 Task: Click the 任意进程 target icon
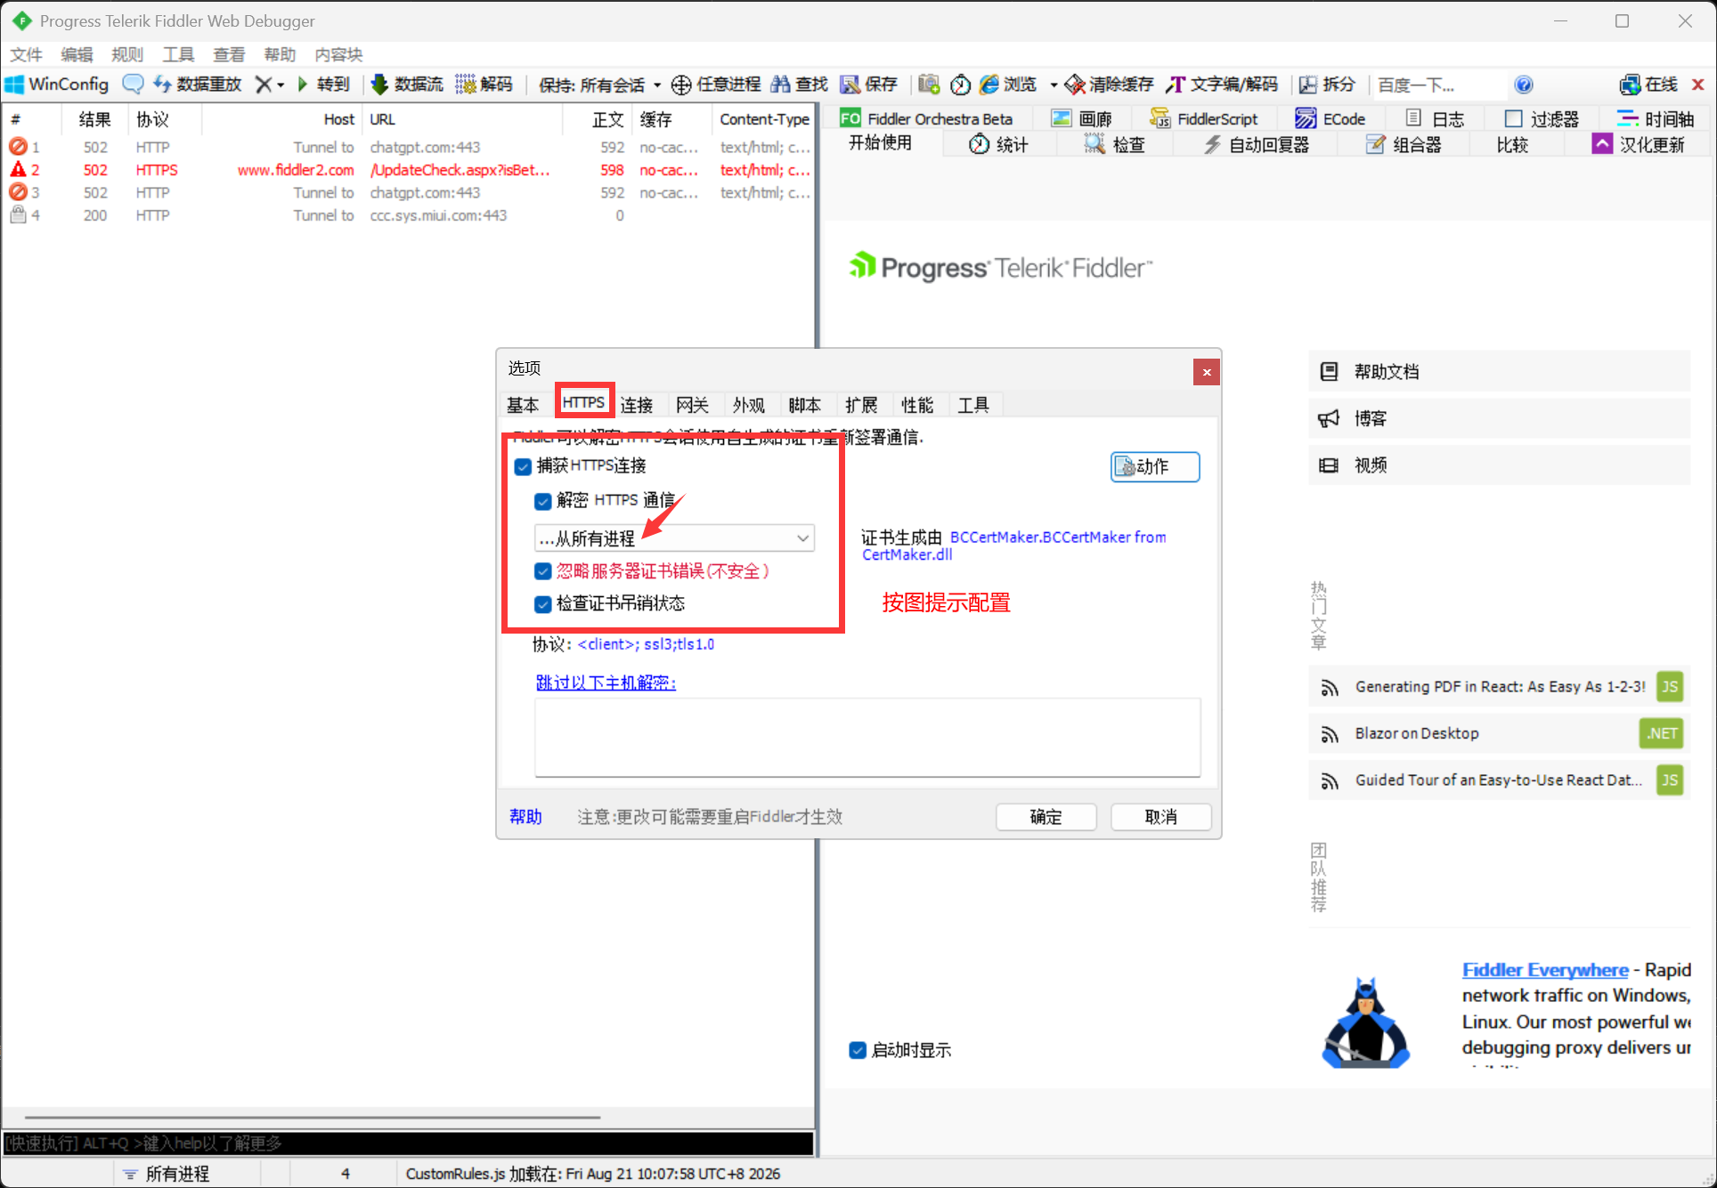click(681, 85)
